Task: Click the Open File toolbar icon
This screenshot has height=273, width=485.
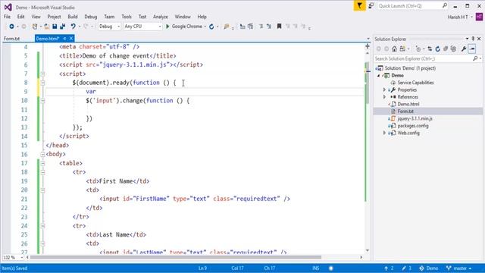Action: coord(47,27)
